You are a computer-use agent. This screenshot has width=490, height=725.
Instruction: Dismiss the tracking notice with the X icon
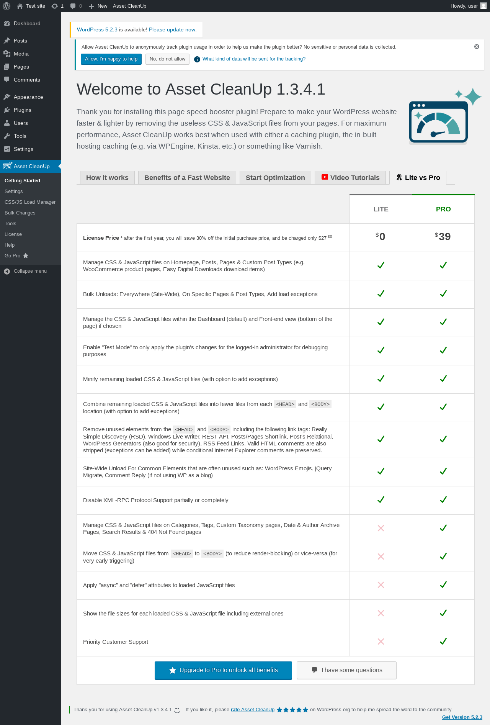click(477, 47)
